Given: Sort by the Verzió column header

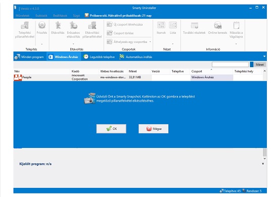Looking at the screenshot, I should (160, 71).
